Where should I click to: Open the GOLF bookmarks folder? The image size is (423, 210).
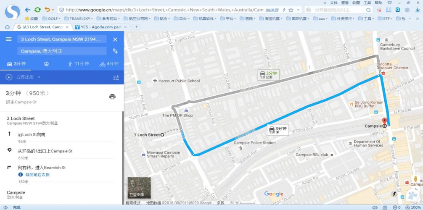(x=52, y=18)
